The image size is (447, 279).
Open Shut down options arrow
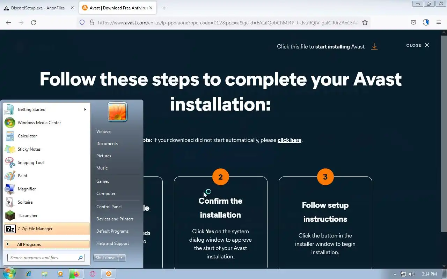[122, 258]
